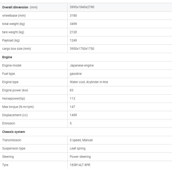The width and height of the screenshot is (172, 172).
Task: Click the wheelbase value 3180
Action: [x=73, y=15]
